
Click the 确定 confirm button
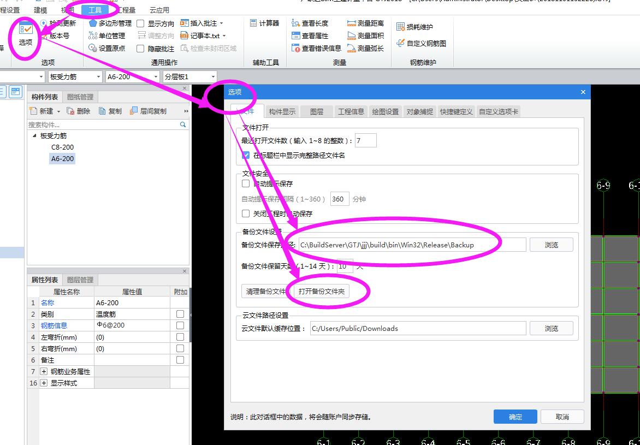pyautogui.click(x=515, y=416)
